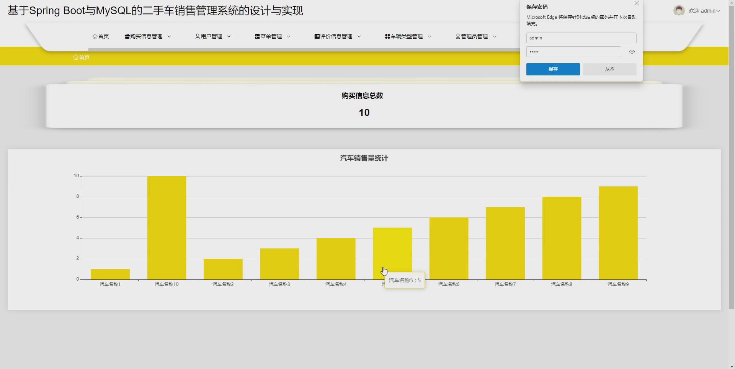Image resolution: width=735 pixels, height=369 pixels.
Task: Expand the 评价信息管理 dropdown arrow
Action: pyautogui.click(x=359, y=36)
